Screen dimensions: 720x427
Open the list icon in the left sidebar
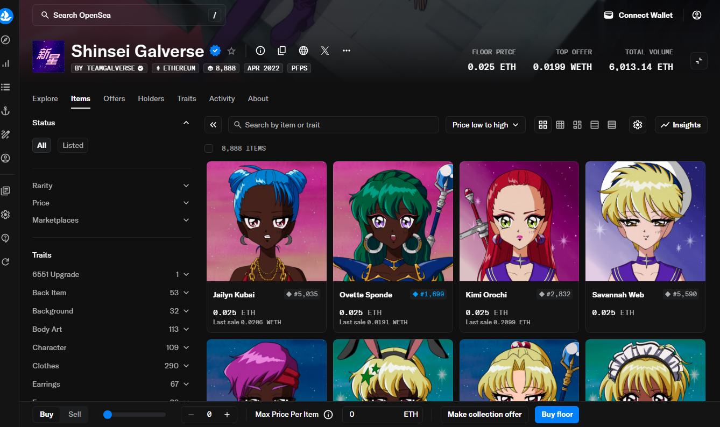tap(6, 87)
